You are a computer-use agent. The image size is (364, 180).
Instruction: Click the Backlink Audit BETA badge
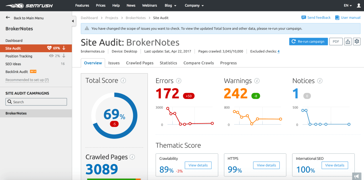(33, 71)
